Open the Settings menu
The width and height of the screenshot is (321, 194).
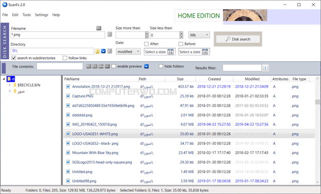[x=41, y=15]
